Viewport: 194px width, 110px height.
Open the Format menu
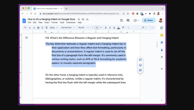click(55, 22)
